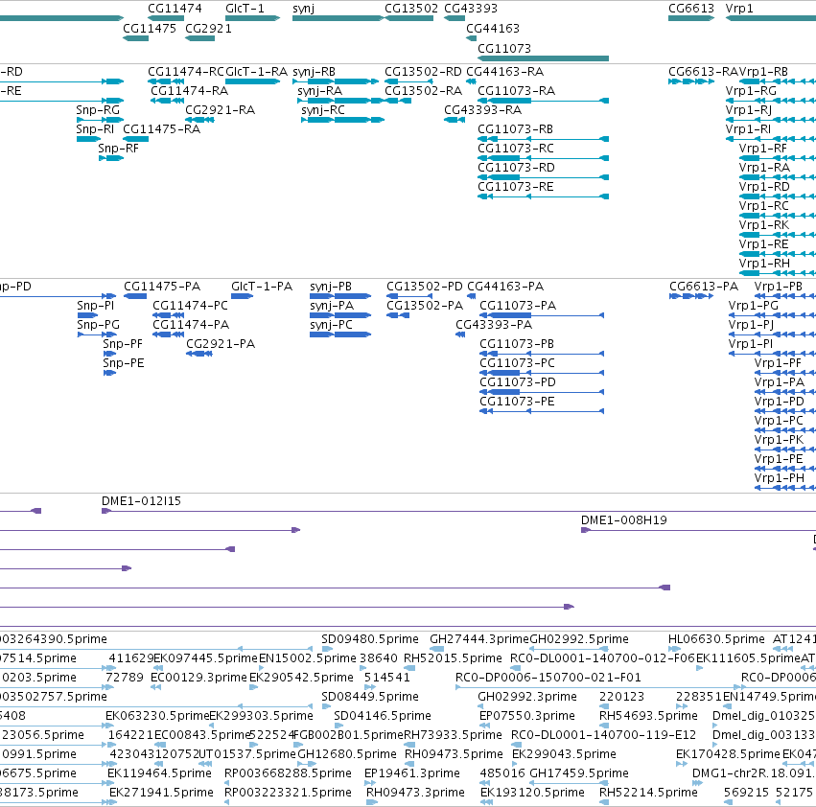
Task: Click the CG13502-PD protein label
Action: [424, 287]
